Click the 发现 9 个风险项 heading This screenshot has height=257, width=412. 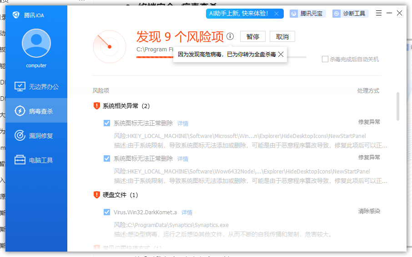(180, 36)
